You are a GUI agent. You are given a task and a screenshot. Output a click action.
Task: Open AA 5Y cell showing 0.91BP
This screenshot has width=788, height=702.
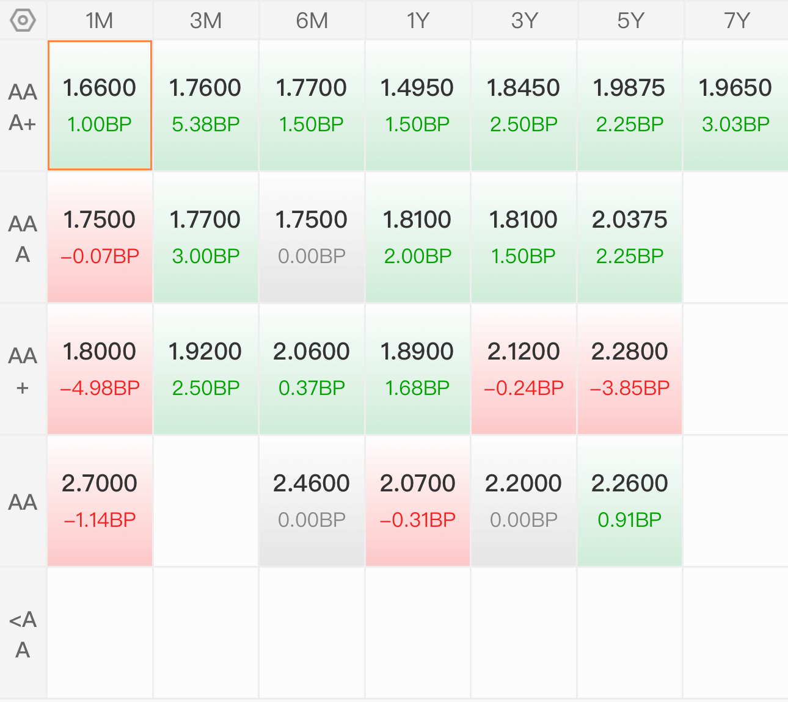click(630, 501)
